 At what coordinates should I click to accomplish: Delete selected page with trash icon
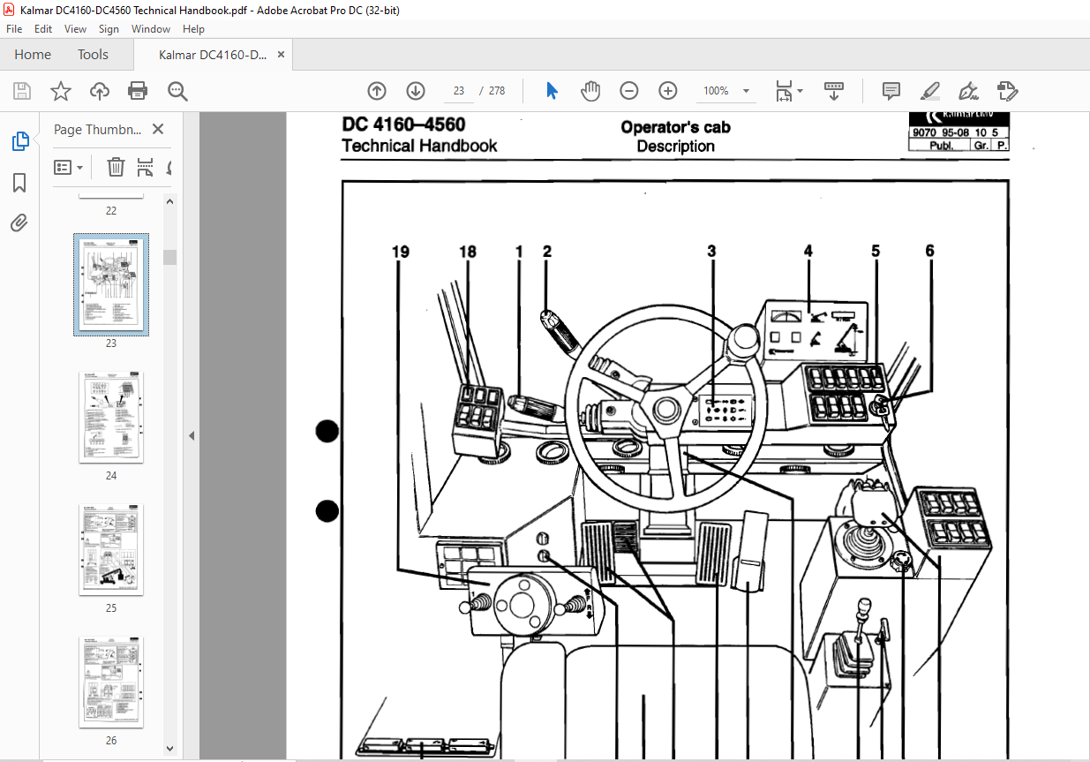point(116,167)
